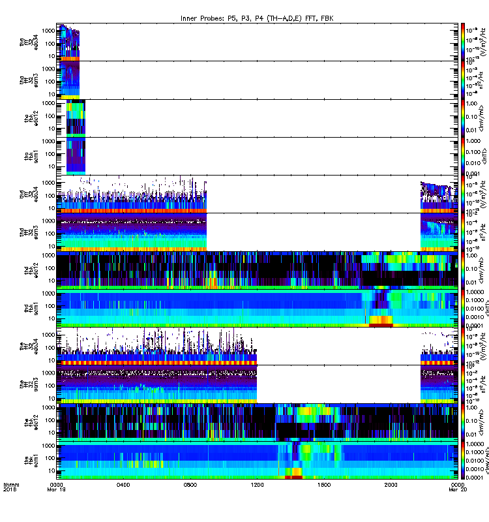
Task: Click the color bar beside thd fbk scm1
Action: 463,308
